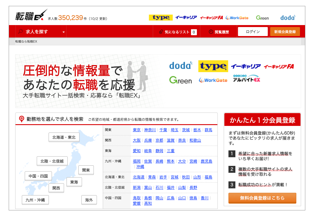Click the yellow type logo in banner
Screen dimensions: 314x218
click(213, 66)
